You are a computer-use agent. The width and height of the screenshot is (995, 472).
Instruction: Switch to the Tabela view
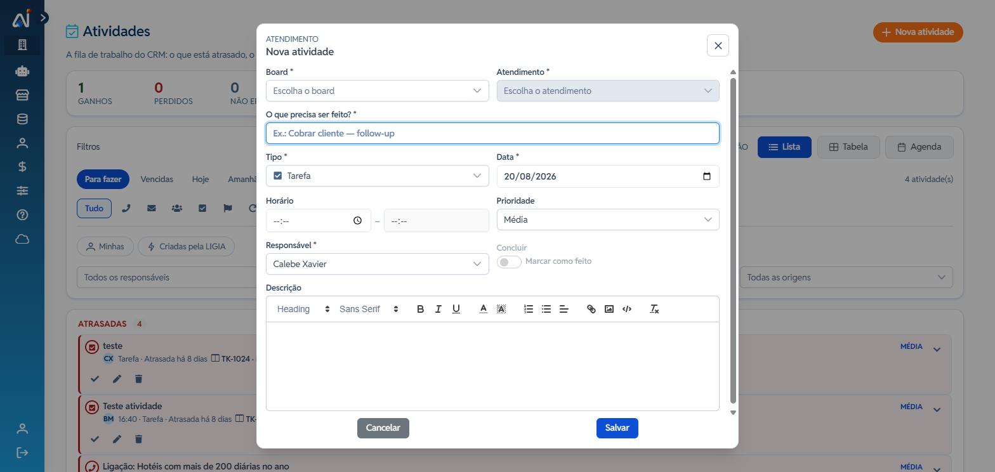coord(848,147)
